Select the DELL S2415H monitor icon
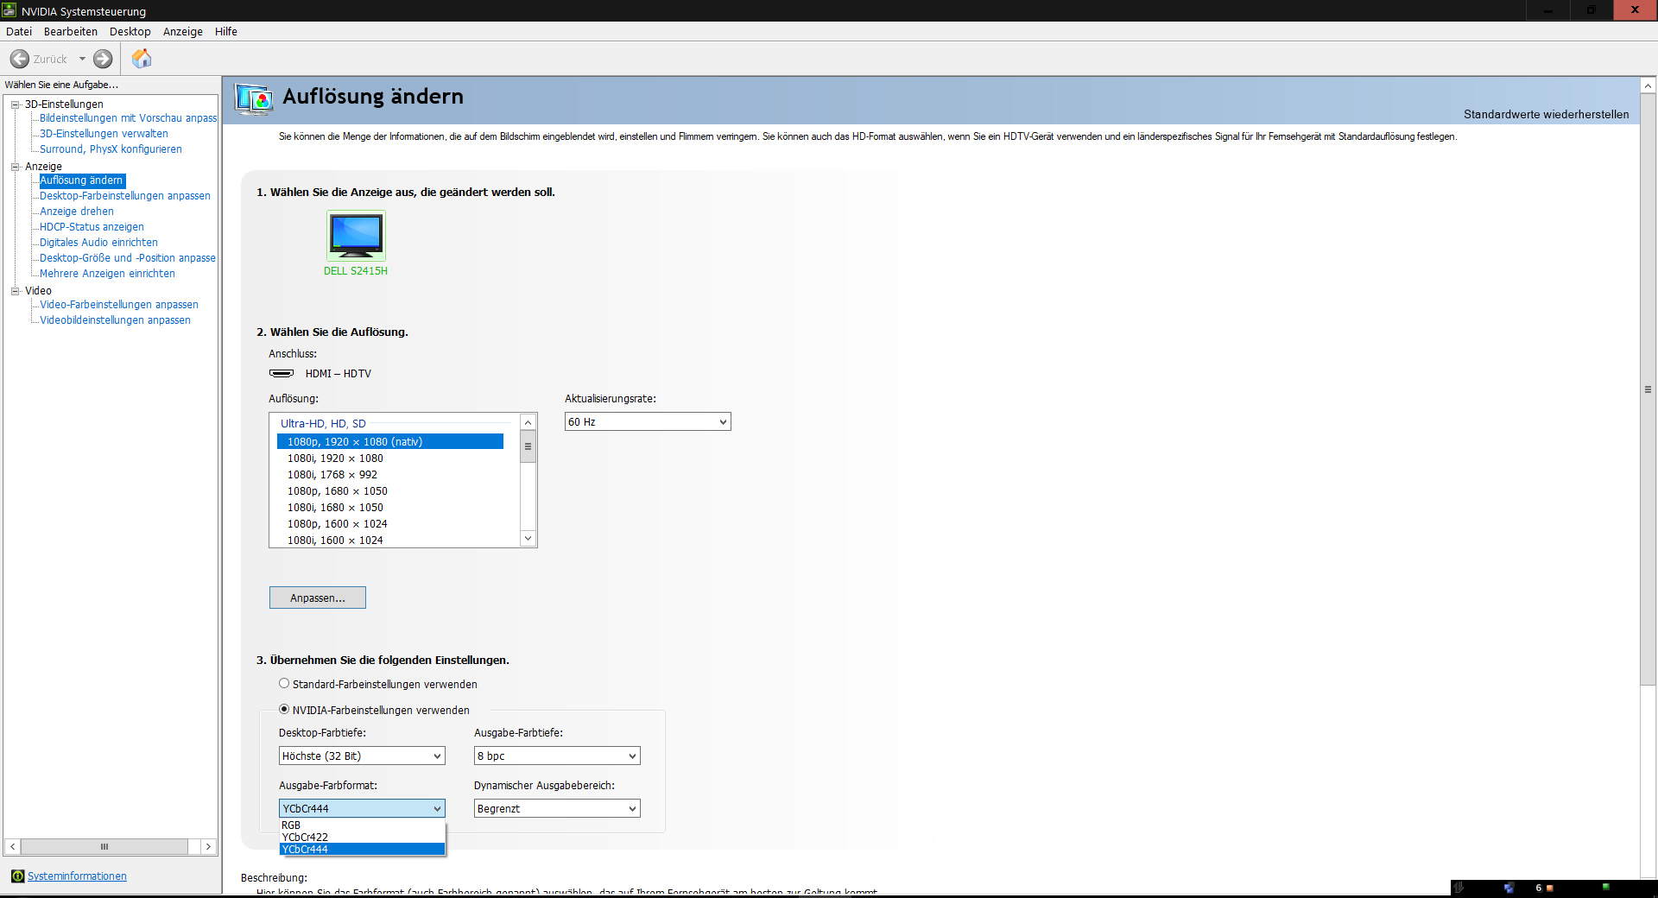 coord(356,236)
